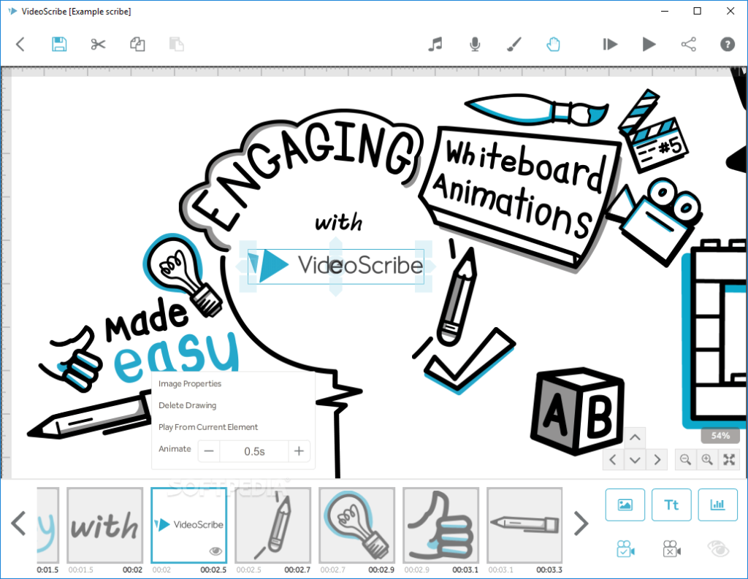This screenshot has width=748, height=579.
Task: Save the scribe with the floppy disk icon
Action: pos(59,45)
